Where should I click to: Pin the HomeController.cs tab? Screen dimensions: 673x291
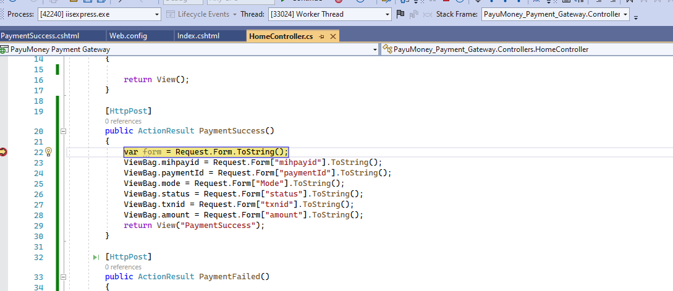(322, 36)
